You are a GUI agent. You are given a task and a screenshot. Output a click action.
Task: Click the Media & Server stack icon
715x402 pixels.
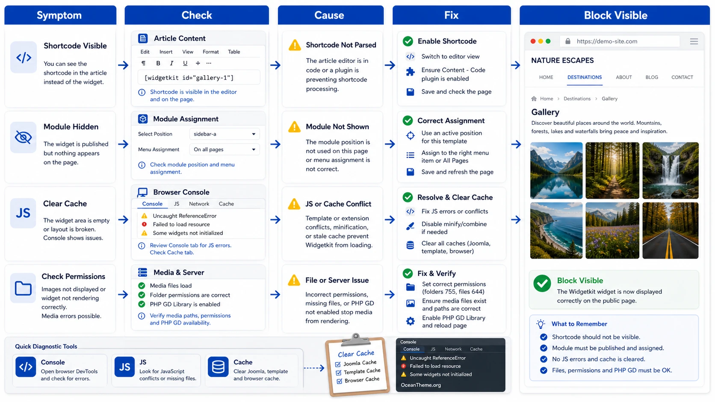pyautogui.click(x=142, y=272)
